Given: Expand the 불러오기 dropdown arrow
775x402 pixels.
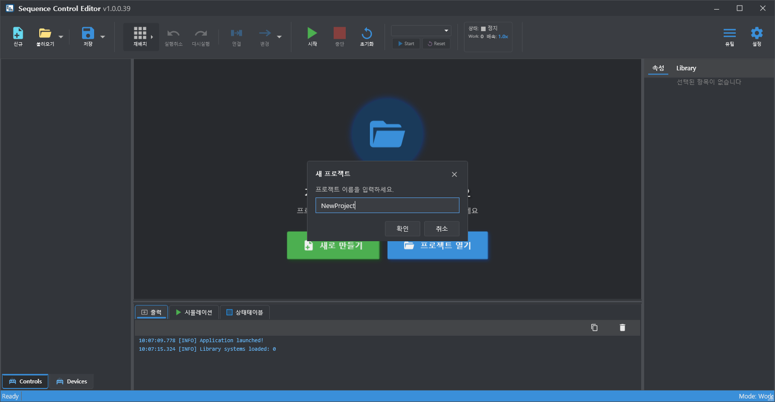Looking at the screenshot, I should click(61, 37).
